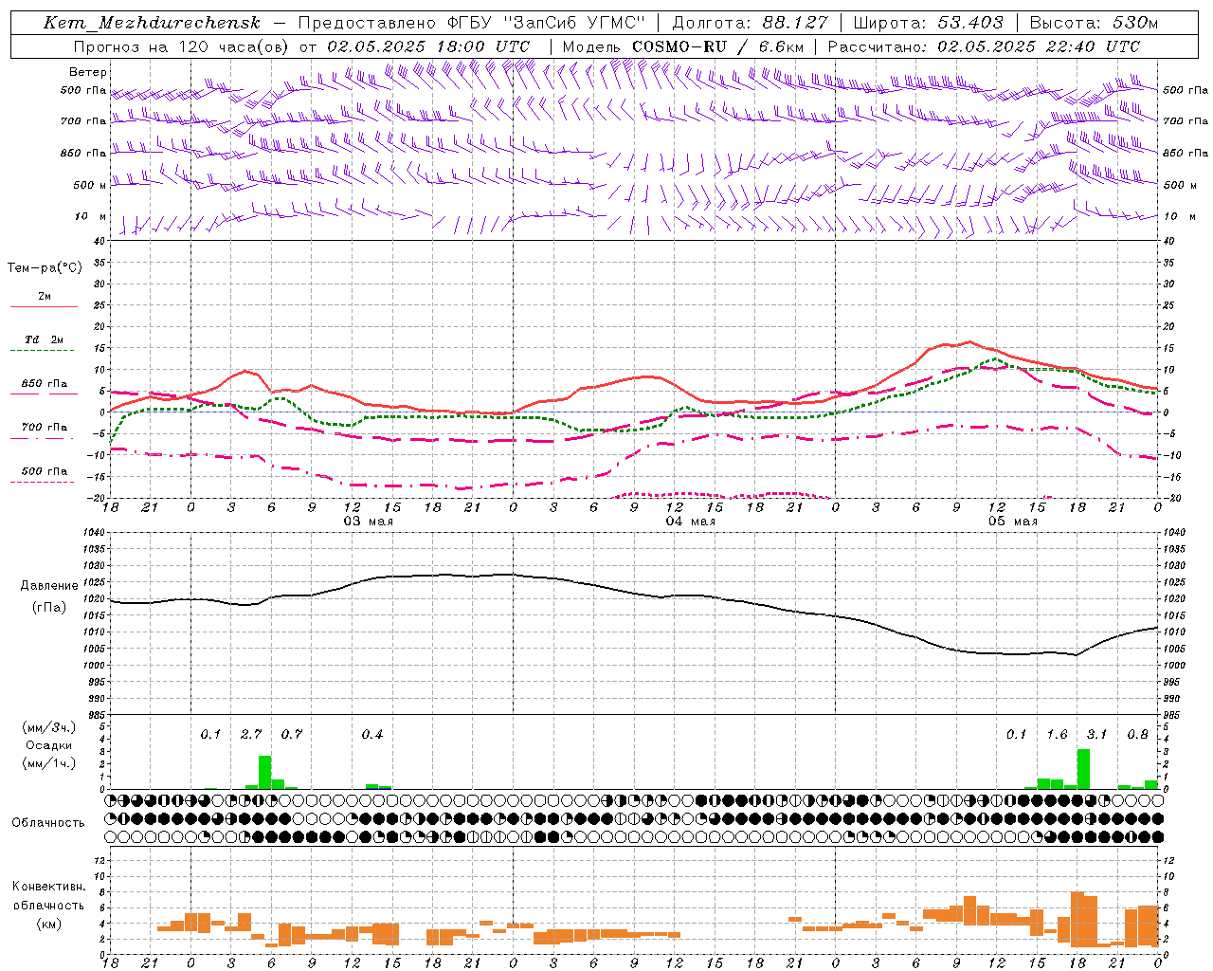Screen dimensions: 1213x971
Task: Click the Высота: 530м value
Action: 1094,23
